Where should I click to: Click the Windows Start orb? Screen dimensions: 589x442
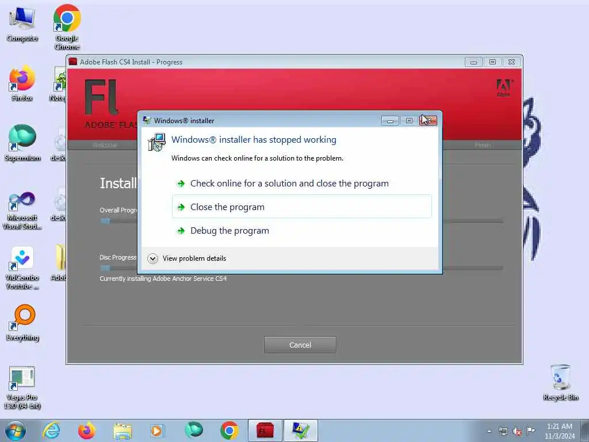coord(16,430)
